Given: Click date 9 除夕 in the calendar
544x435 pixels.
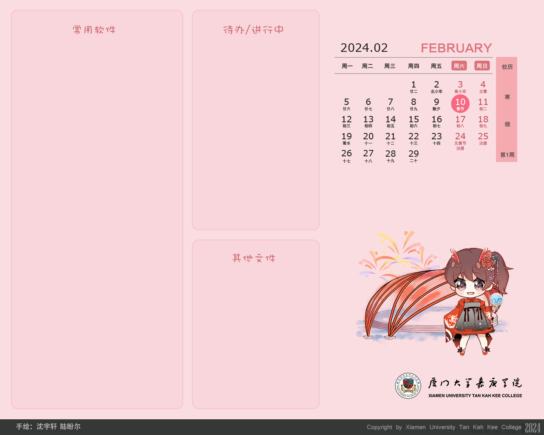Looking at the screenshot, I should coord(436,104).
